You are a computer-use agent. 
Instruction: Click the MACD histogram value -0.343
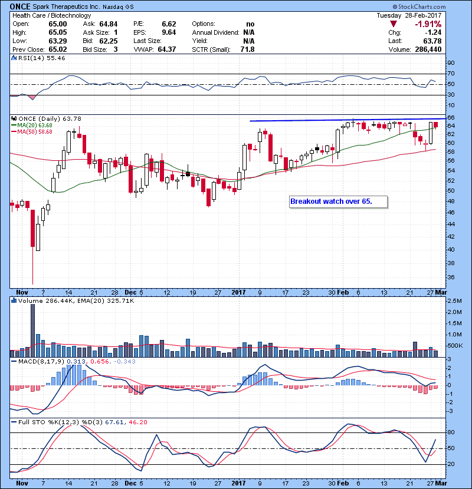124,362
